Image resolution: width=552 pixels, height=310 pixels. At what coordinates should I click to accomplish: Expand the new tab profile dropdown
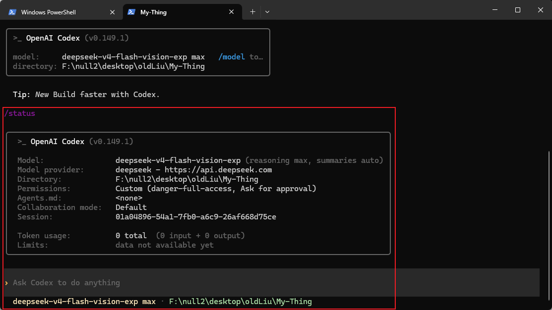267,12
